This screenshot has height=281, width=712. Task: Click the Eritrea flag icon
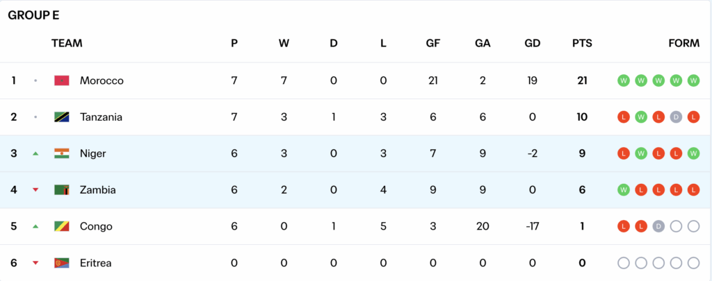(62, 263)
